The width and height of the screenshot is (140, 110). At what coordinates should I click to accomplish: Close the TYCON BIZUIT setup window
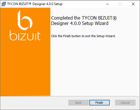[133, 4]
